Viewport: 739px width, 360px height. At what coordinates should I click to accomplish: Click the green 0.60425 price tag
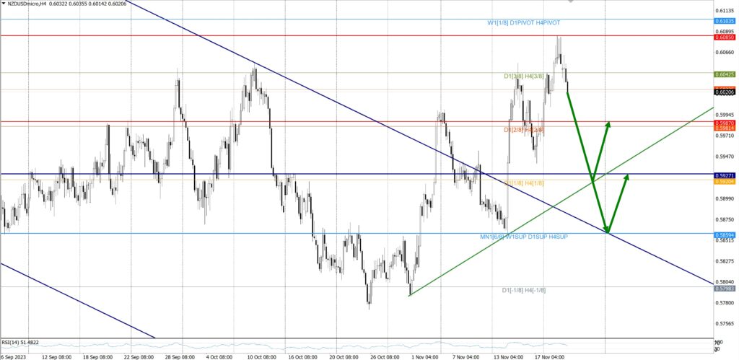725,74
